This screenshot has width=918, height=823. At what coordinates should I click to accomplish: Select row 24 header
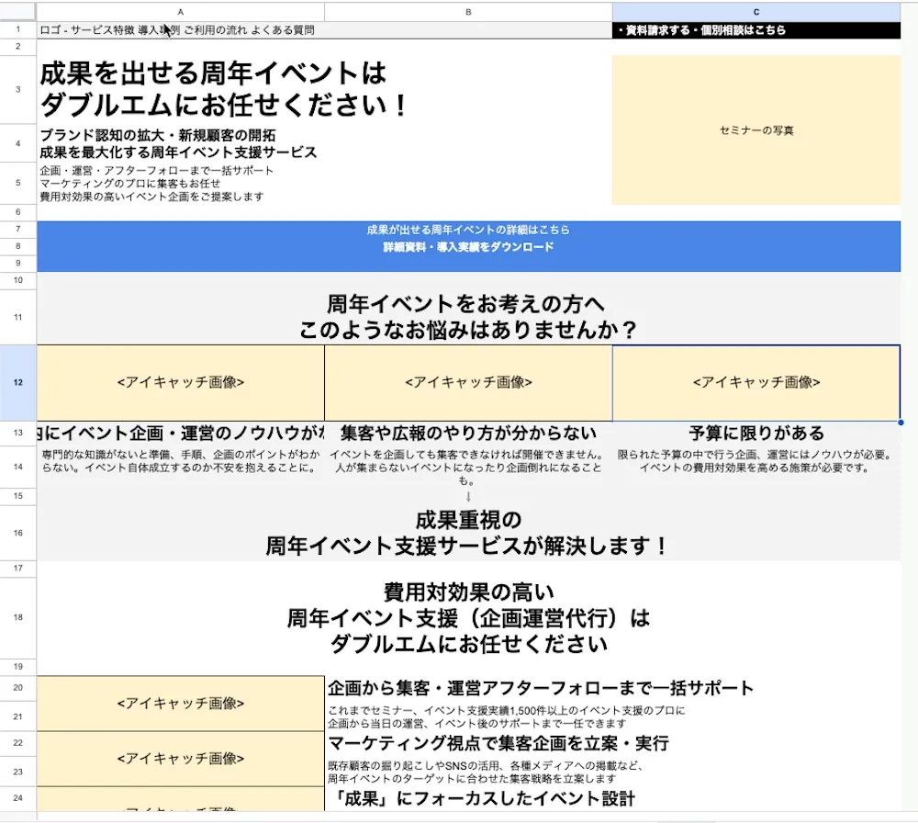(18, 798)
